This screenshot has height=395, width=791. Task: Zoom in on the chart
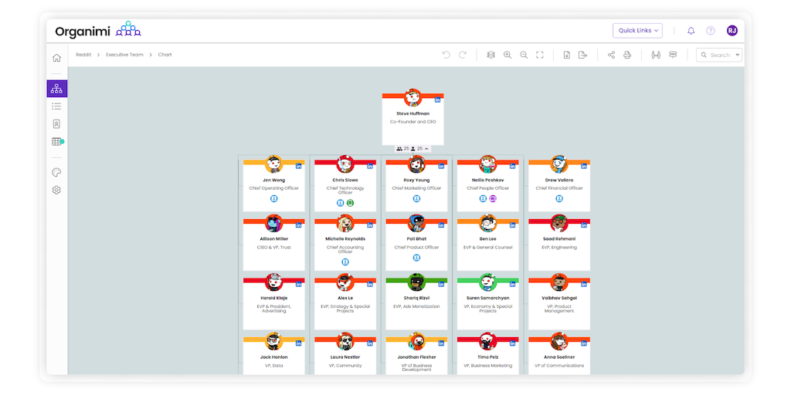tap(508, 55)
